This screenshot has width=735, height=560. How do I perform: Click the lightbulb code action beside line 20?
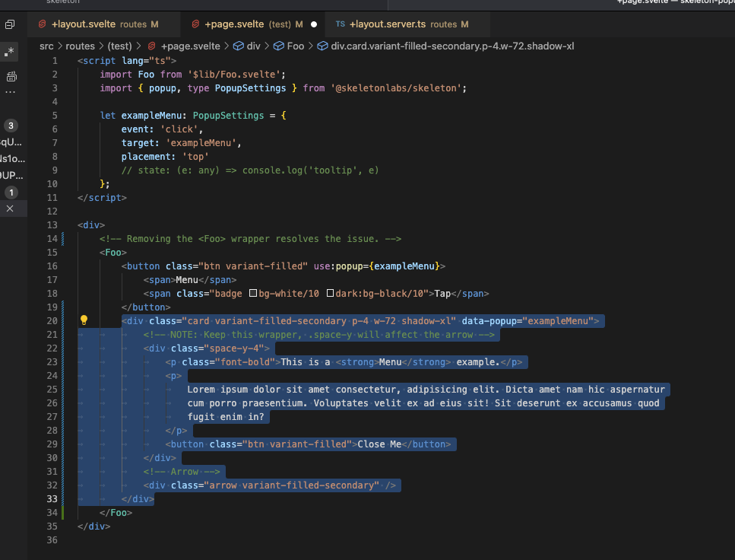pos(84,320)
